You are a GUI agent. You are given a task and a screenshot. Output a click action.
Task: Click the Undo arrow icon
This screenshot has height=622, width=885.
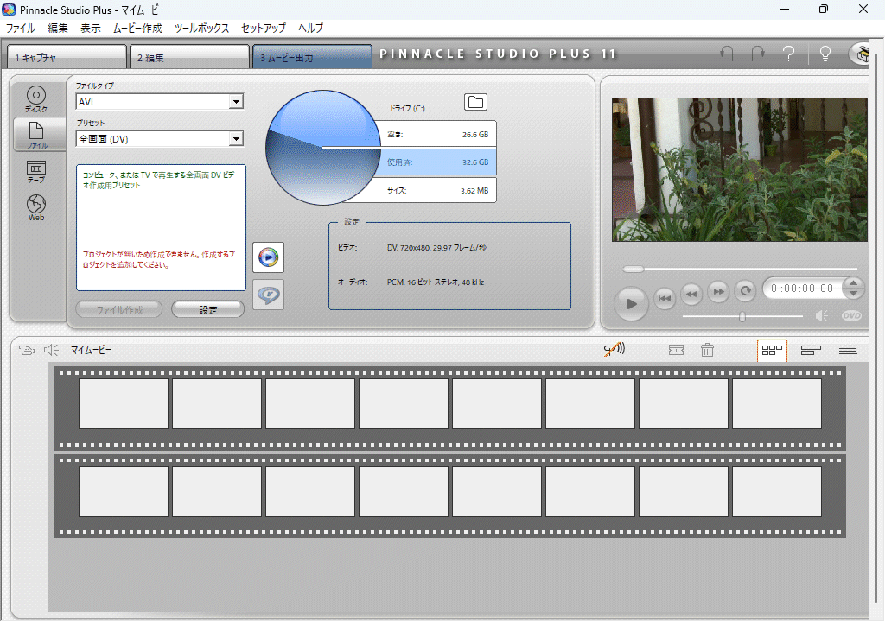pyautogui.click(x=726, y=54)
